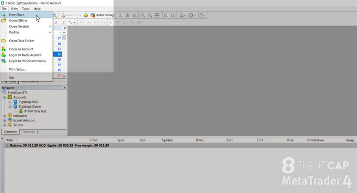Sort by the Commission column header
This screenshot has width=357, height=193.
coord(315,140)
